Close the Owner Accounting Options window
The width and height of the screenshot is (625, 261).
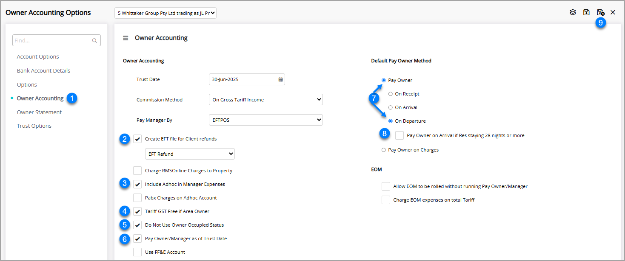click(613, 12)
